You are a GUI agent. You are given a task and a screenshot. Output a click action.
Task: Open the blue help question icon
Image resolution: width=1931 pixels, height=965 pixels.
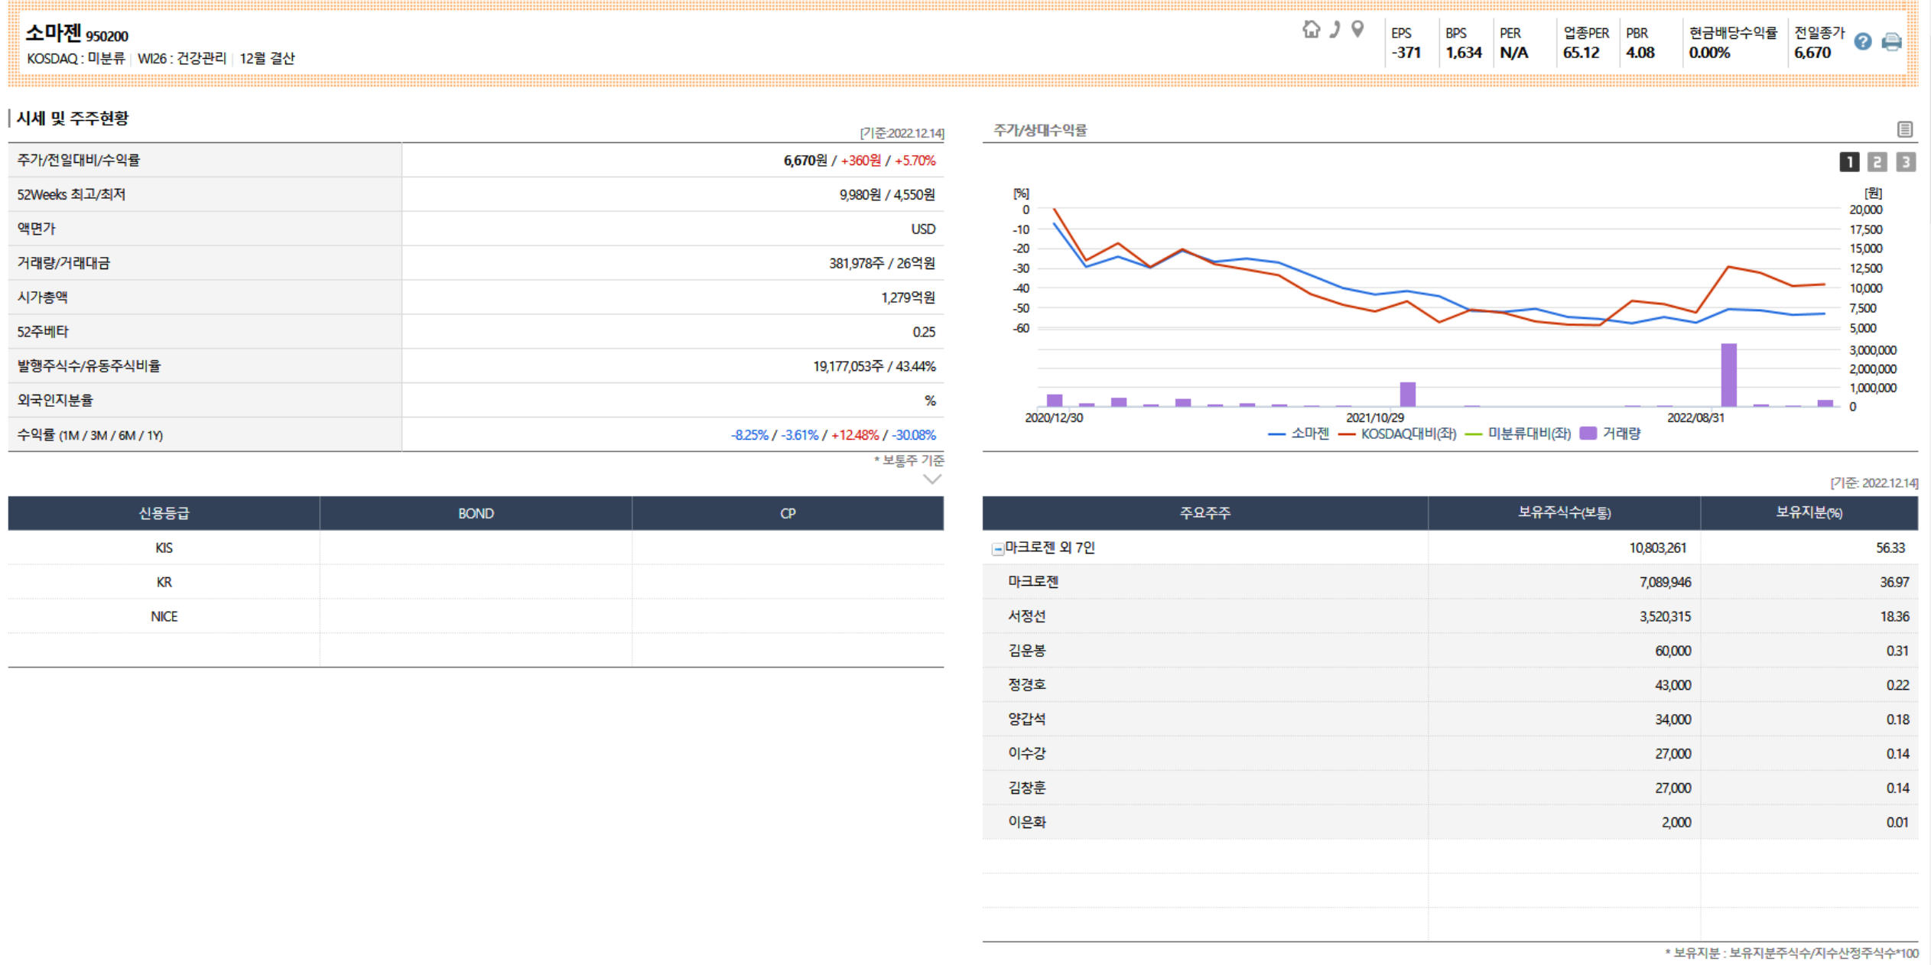coord(1863,42)
